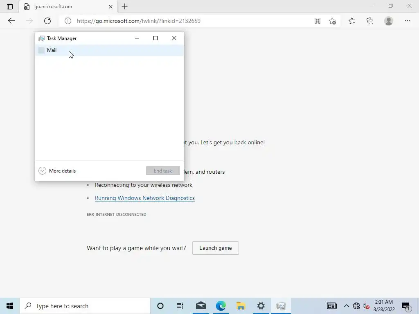The height and width of the screenshot is (314, 419).
Task: Open the Action Center notifications icon
Action: tap(407, 307)
